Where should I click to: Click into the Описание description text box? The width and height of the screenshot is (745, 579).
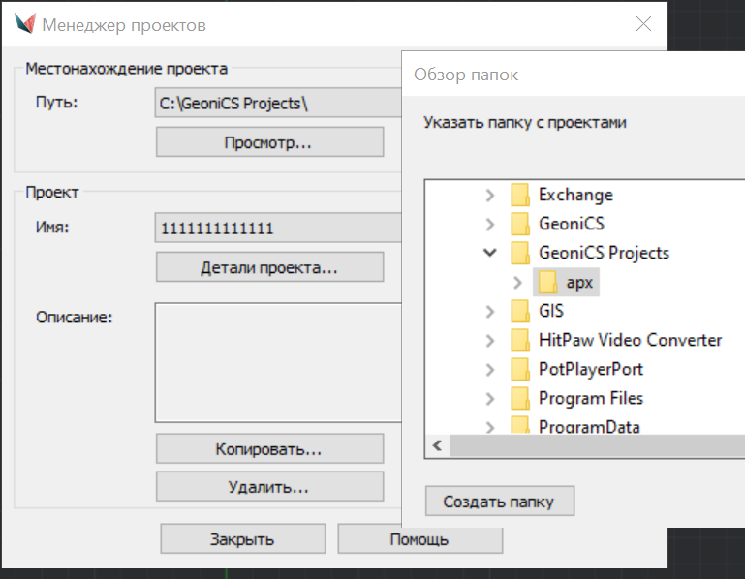pyautogui.click(x=277, y=362)
